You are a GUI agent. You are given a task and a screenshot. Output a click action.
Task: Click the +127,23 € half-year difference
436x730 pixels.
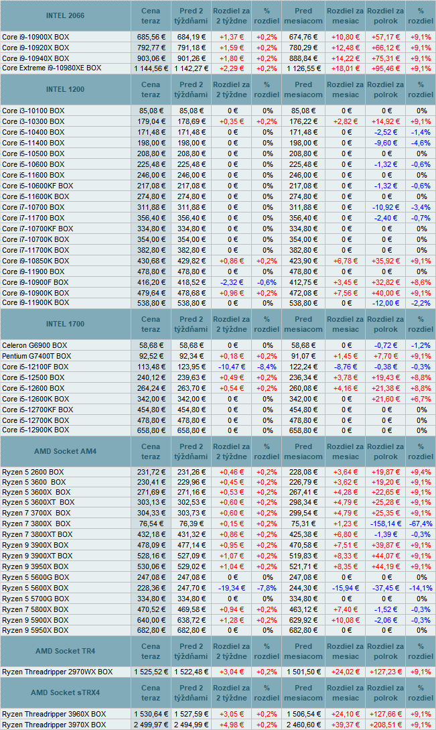(x=386, y=672)
